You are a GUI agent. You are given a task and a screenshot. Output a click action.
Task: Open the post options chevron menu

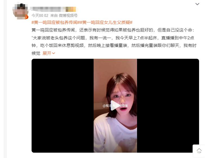(x=197, y=4)
